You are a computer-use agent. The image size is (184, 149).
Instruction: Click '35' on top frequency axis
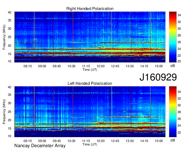pos(9,20)
